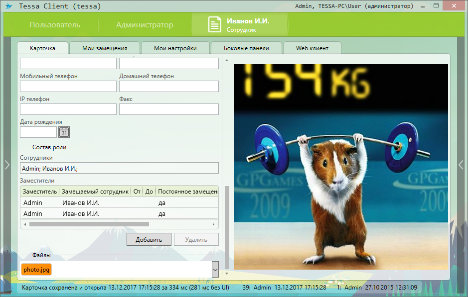Screen dimensions: 468x297
Task: Switch to the Администратор workspace tab
Action: [x=145, y=25]
